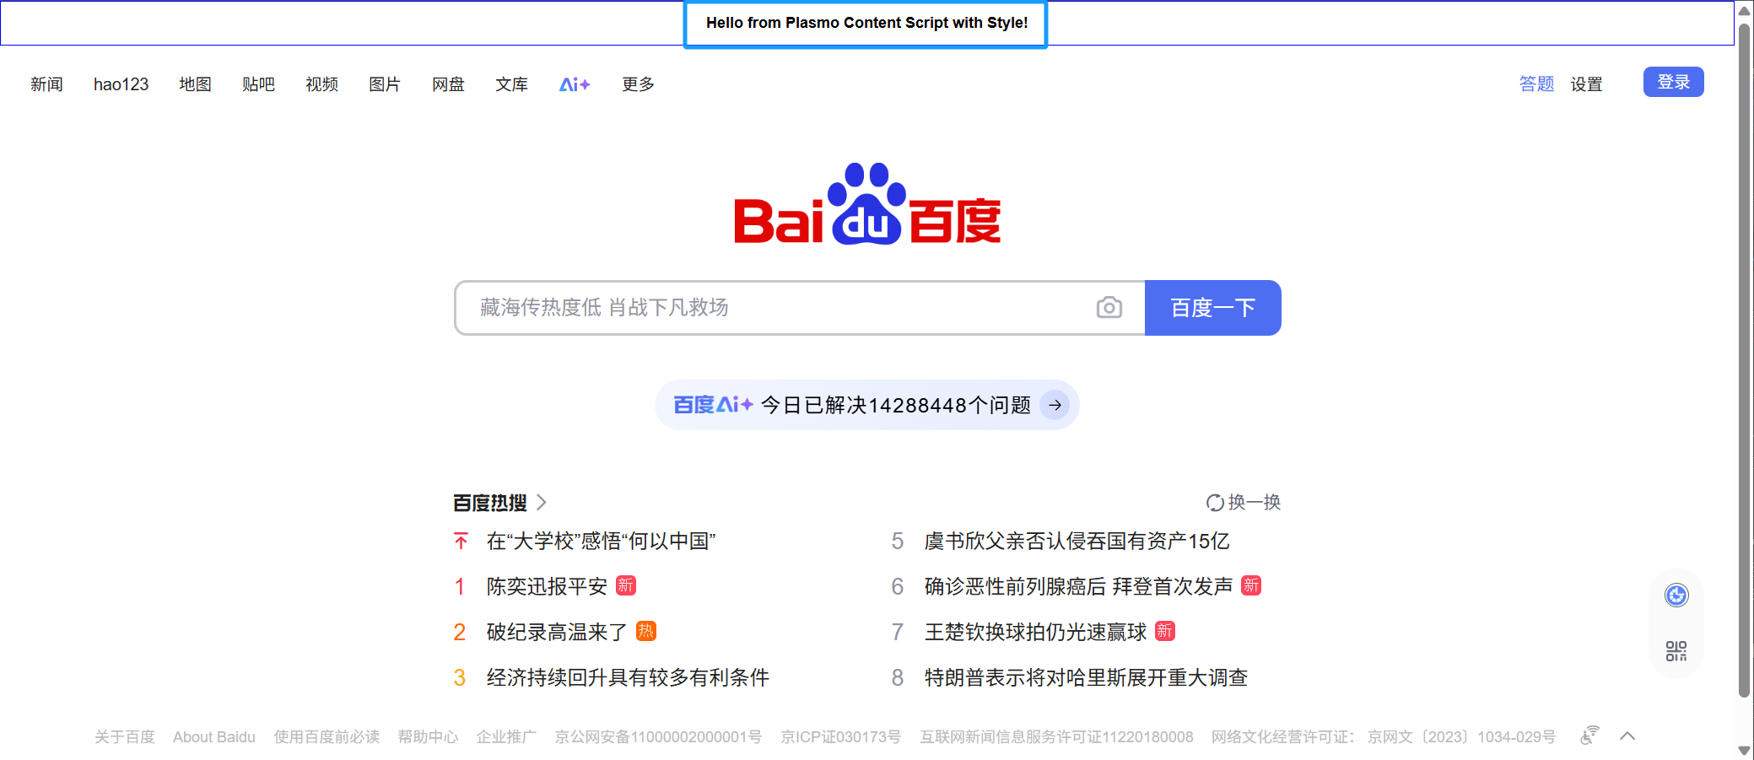1754x760 pixels.
Task: Open hot search 王楚钦换球拍仍光速赢球
Action: [x=1035, y=632]
